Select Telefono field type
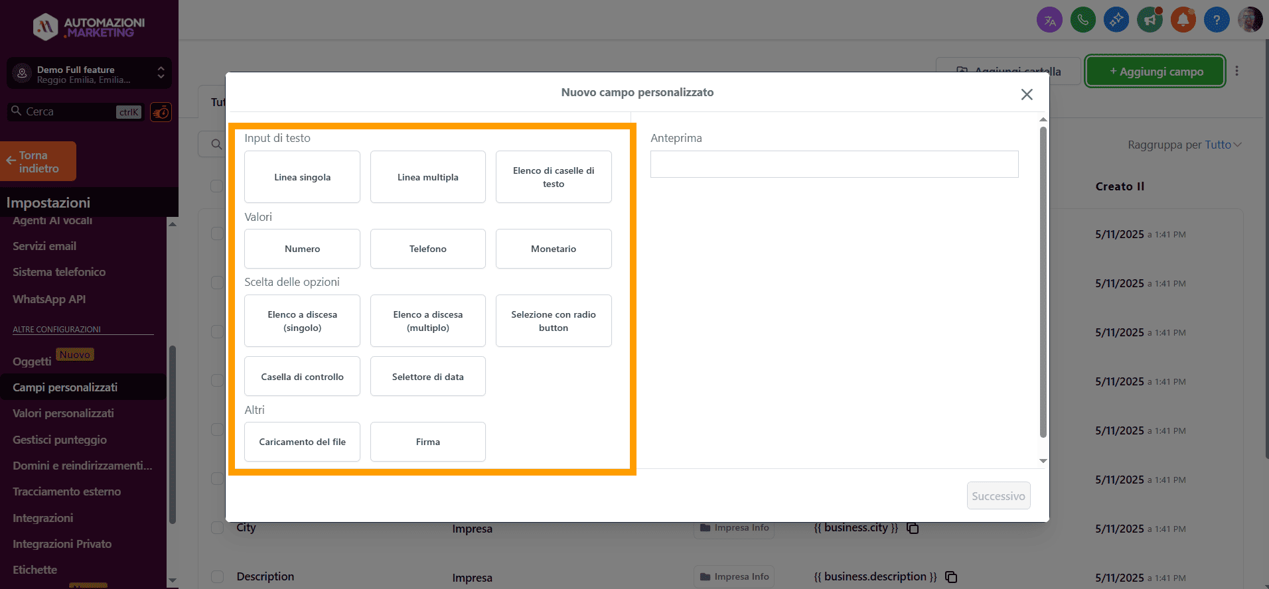 [x=428, y=249]
